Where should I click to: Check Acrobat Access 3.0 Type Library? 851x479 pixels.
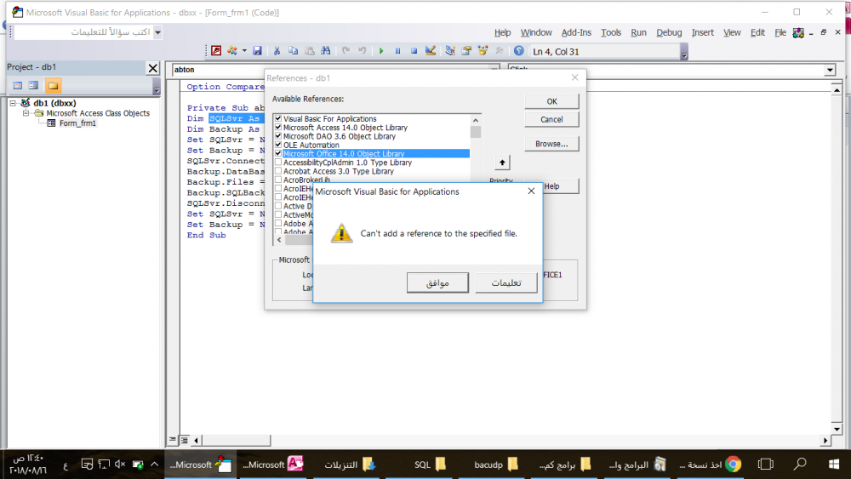[x=278, y=172]
